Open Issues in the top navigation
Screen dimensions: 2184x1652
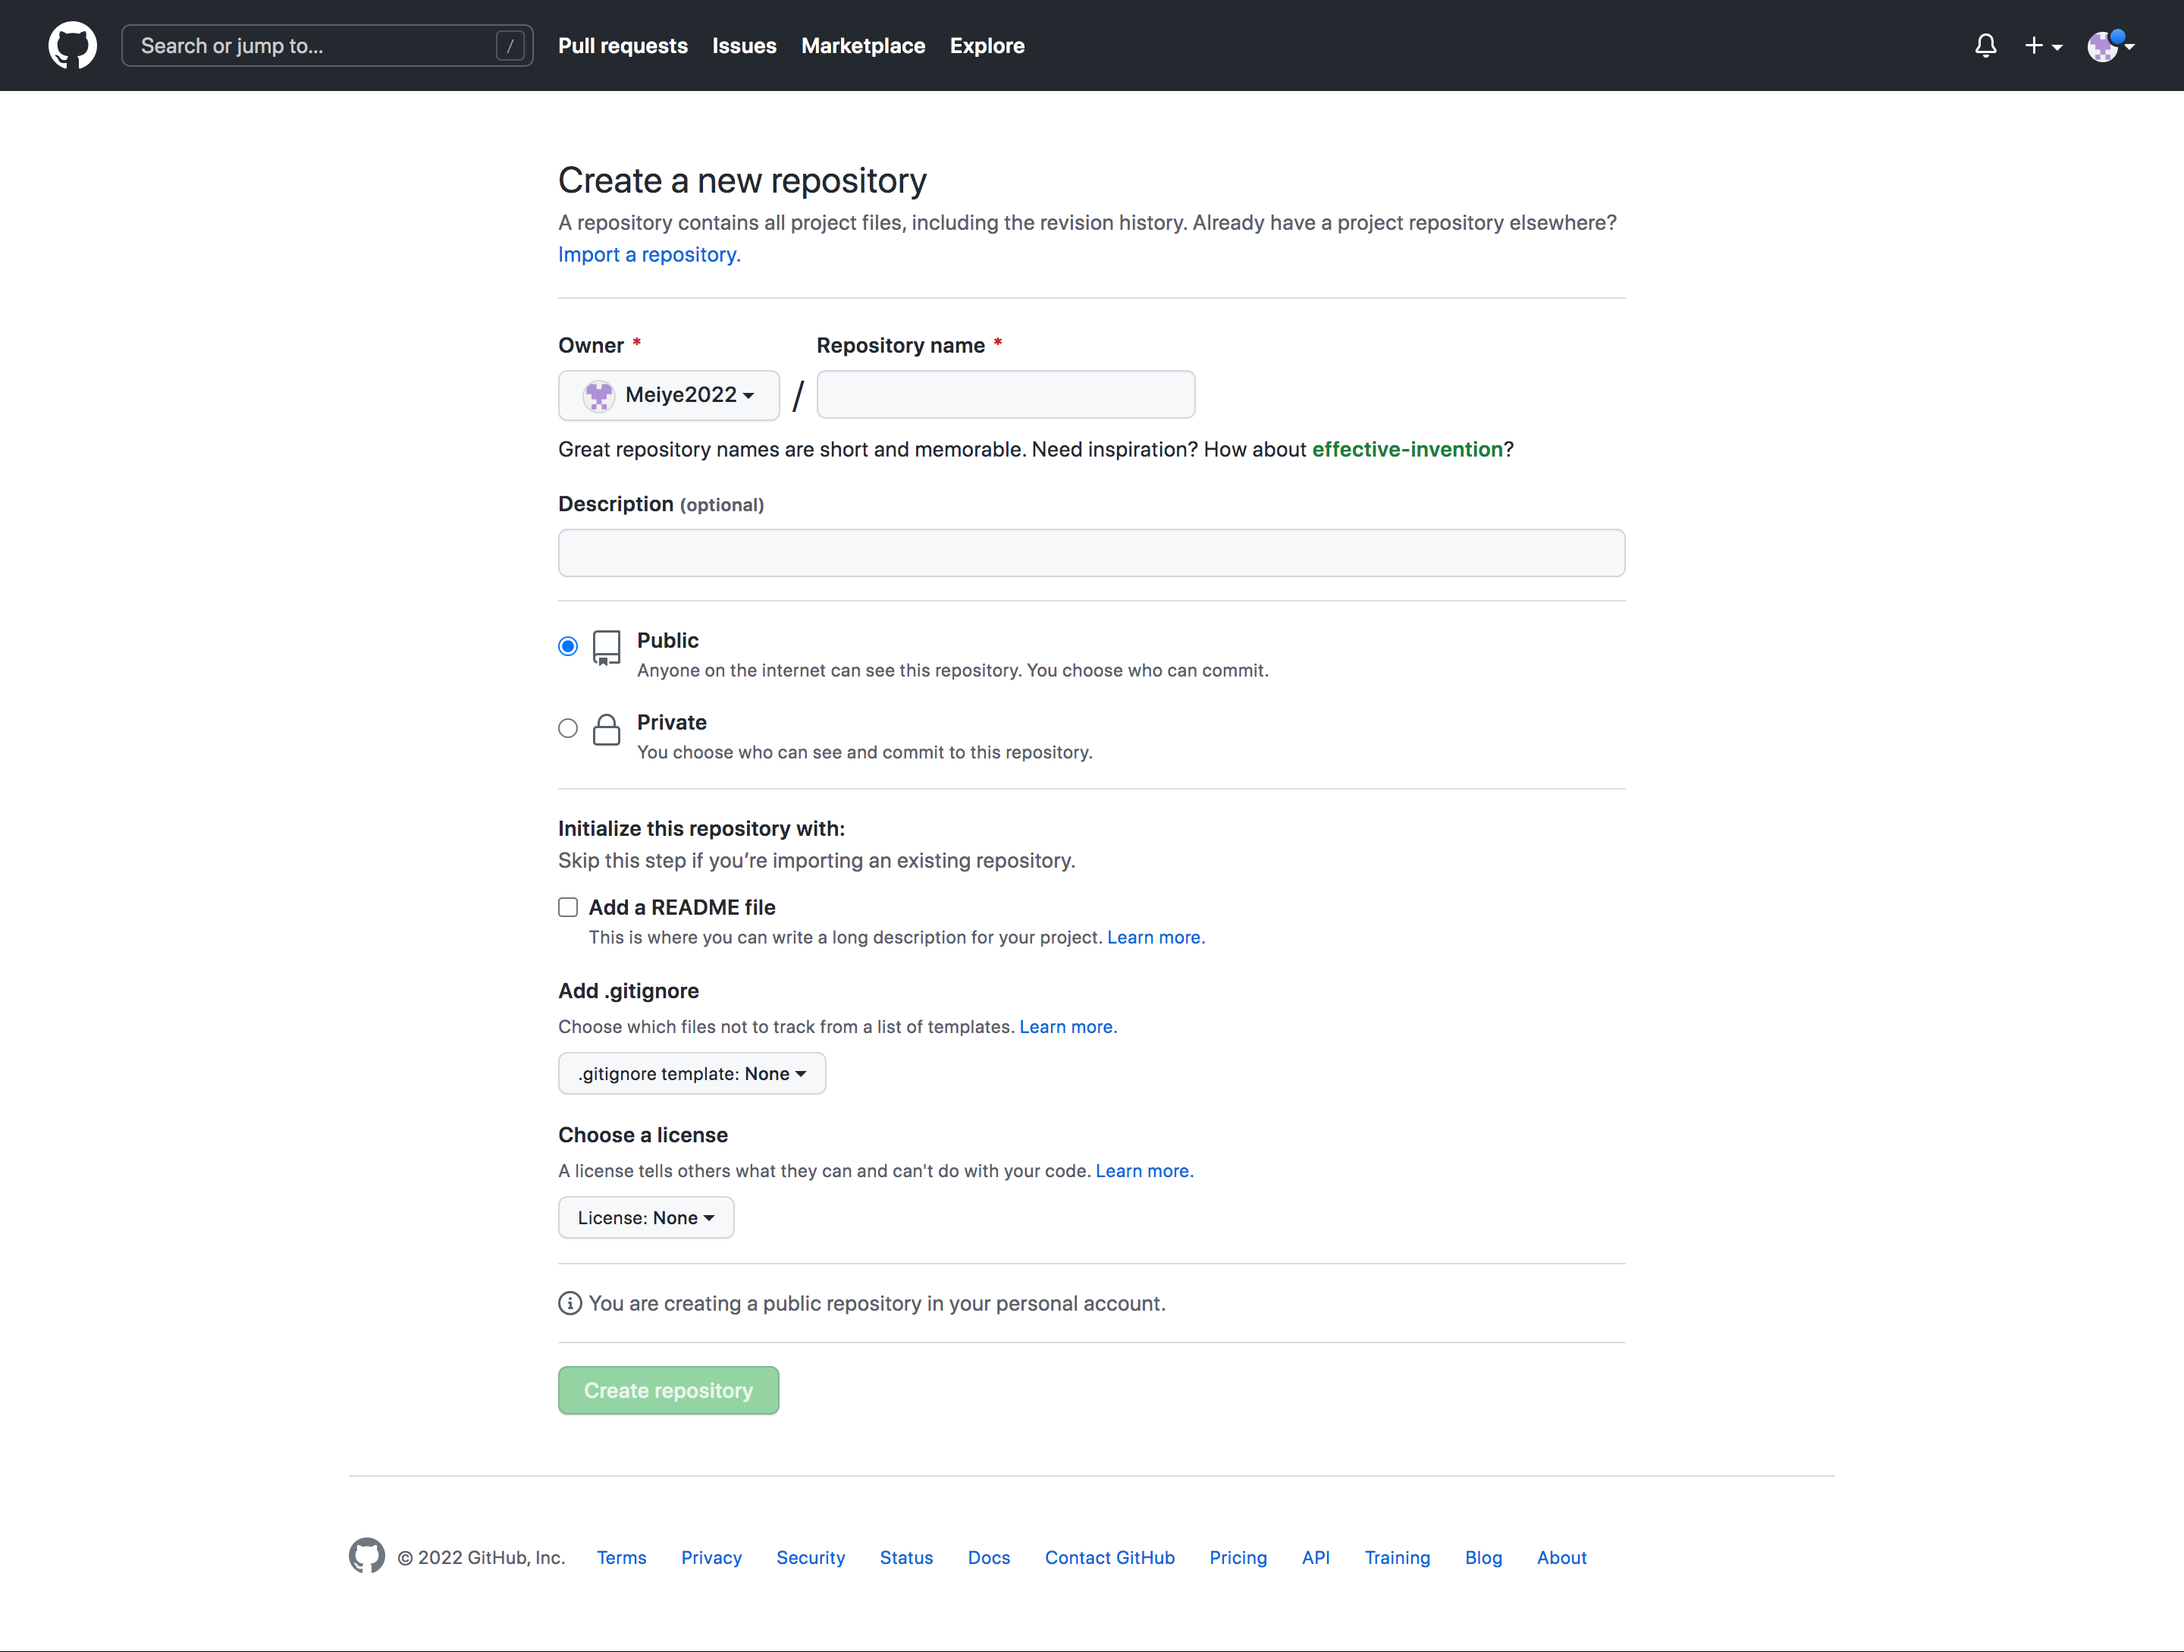(745, 46)
